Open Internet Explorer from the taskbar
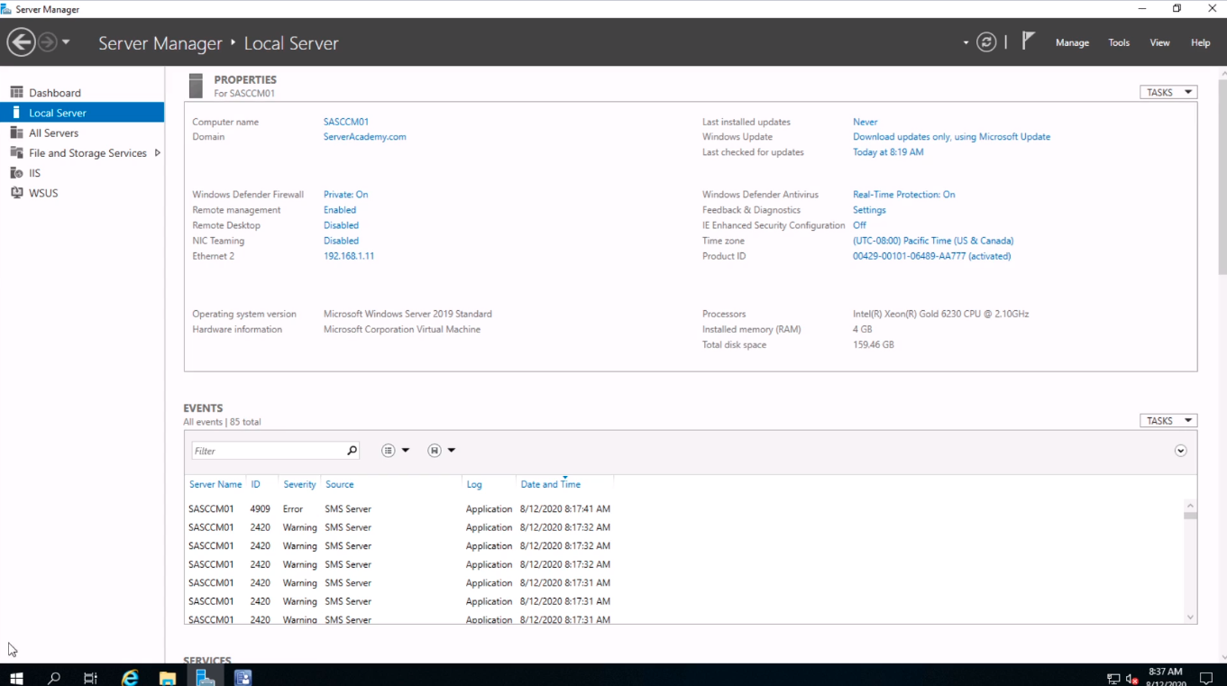 (x=130, y=677)
